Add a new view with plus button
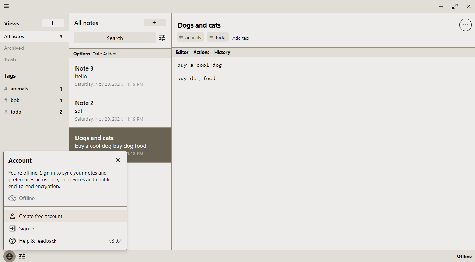475x262 pixels. [x=53, y=23]
